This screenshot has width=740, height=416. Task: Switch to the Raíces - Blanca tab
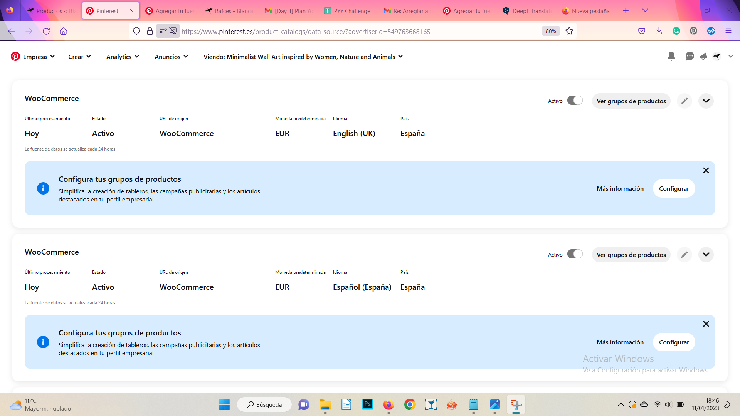230,11
